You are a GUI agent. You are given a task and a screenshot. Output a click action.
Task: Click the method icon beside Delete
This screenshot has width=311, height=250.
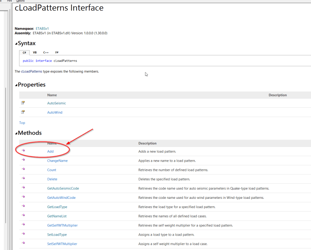point(23,178)
